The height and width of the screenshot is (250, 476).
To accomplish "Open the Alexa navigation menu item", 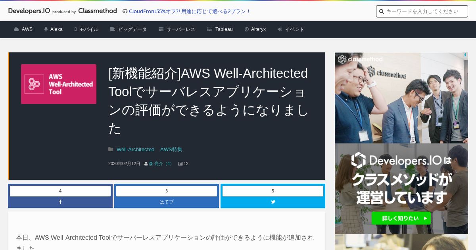I will coord(56,29).
